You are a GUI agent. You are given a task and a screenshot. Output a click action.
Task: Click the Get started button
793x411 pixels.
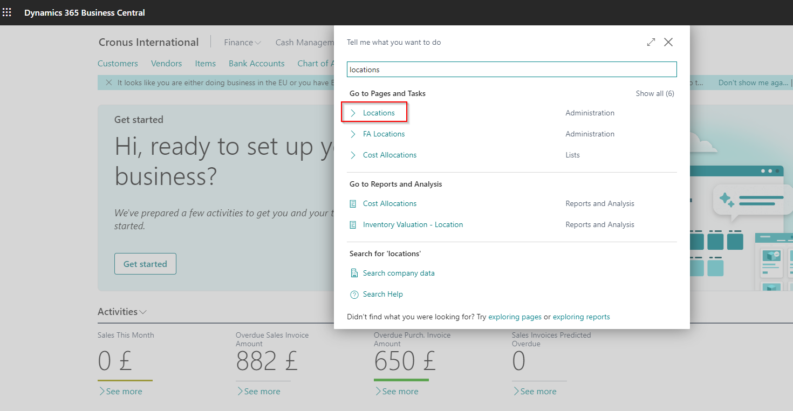[145, 264]
